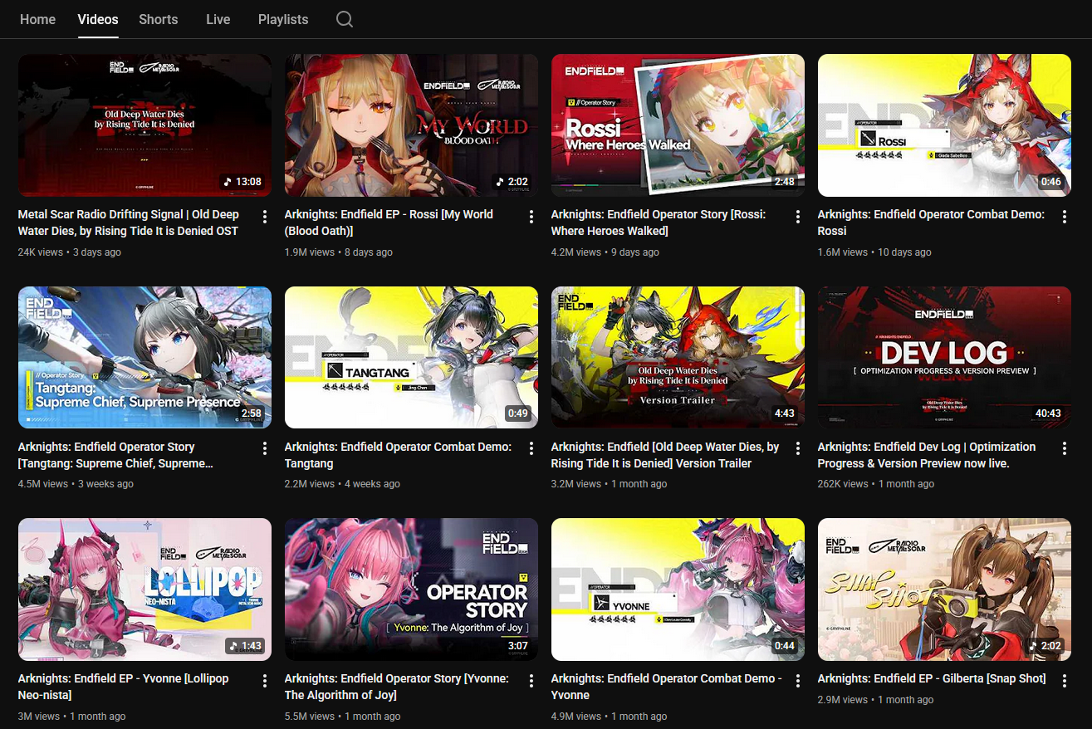The image size is (1092, 729).
Task: Click three-dot menu for Rossi: Where Heroes Walked
Action: pos(798,217)
